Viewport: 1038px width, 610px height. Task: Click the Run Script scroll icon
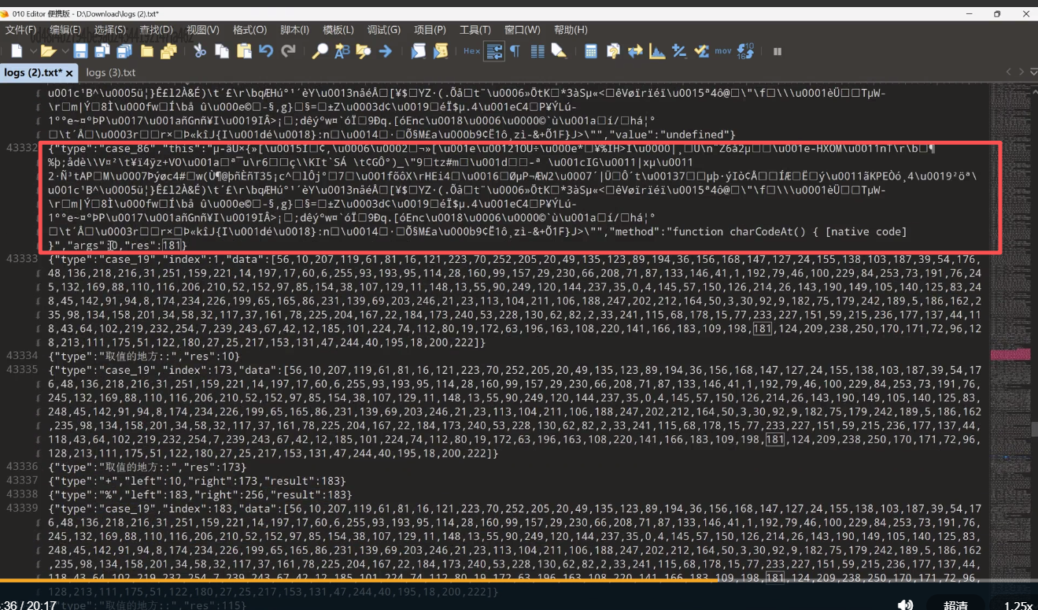click(418, 51)
